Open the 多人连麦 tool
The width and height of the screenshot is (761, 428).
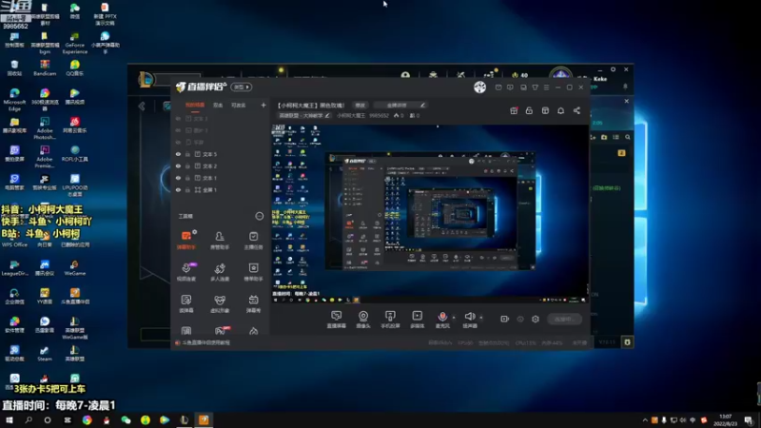[x=220, y=272]
